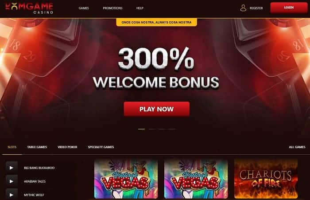Screen dimensions: 310x200
Task: Click the casino logo in the header
Action: point(29,8)
